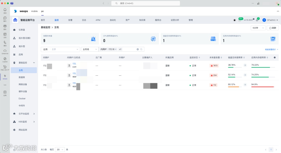Go to pagination page 1
This screenshot has width=281, height=153.
(x=271, y=150)
